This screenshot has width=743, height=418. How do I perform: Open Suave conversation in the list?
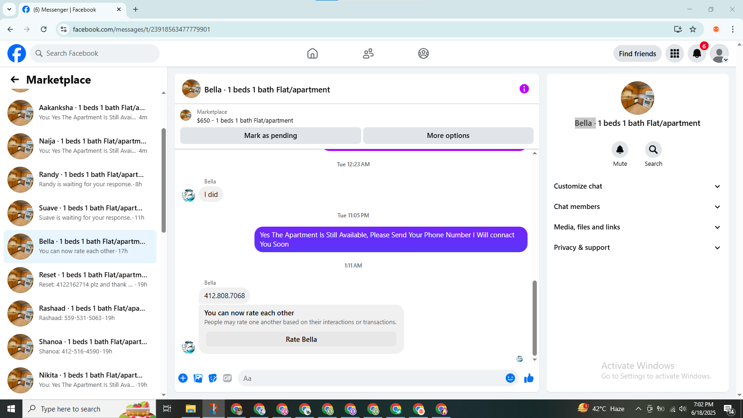pyautogui.click(x=80, y=213)
